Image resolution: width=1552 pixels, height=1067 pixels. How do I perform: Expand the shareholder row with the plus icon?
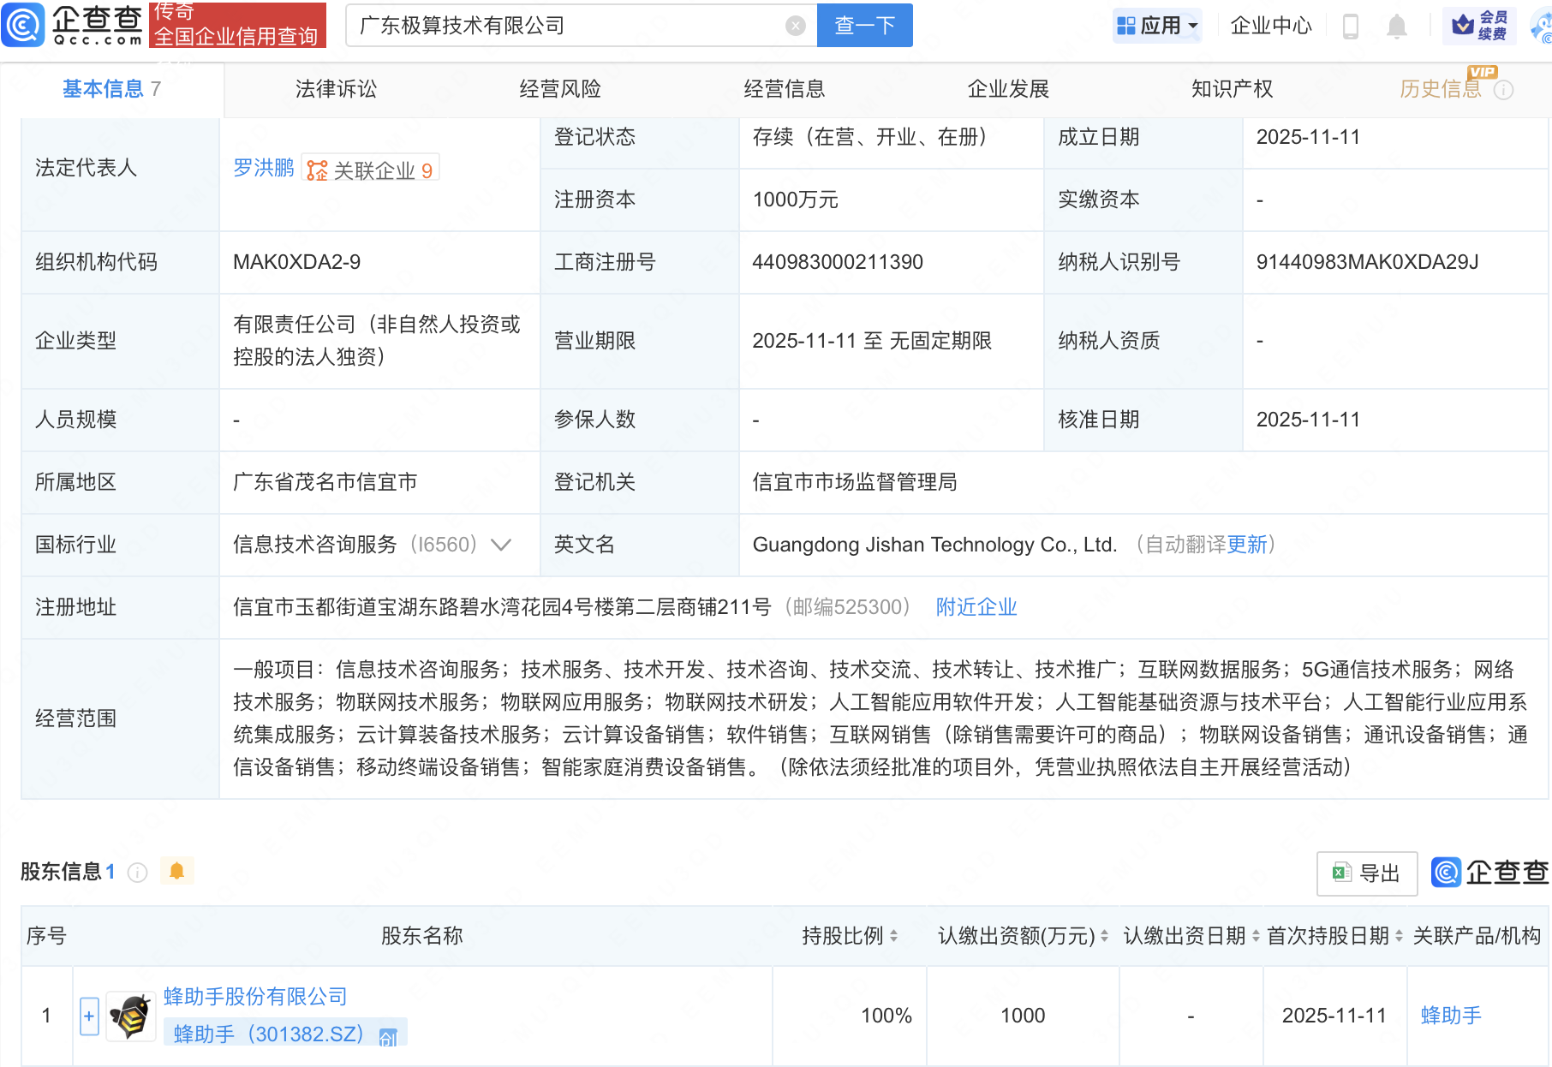(x=89, y=1016)
